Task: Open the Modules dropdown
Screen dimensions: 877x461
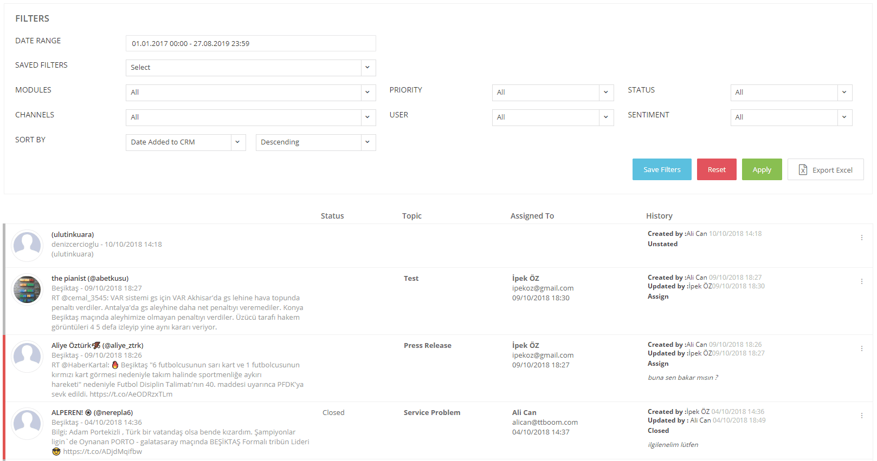Action: click(x=251, y=93)
